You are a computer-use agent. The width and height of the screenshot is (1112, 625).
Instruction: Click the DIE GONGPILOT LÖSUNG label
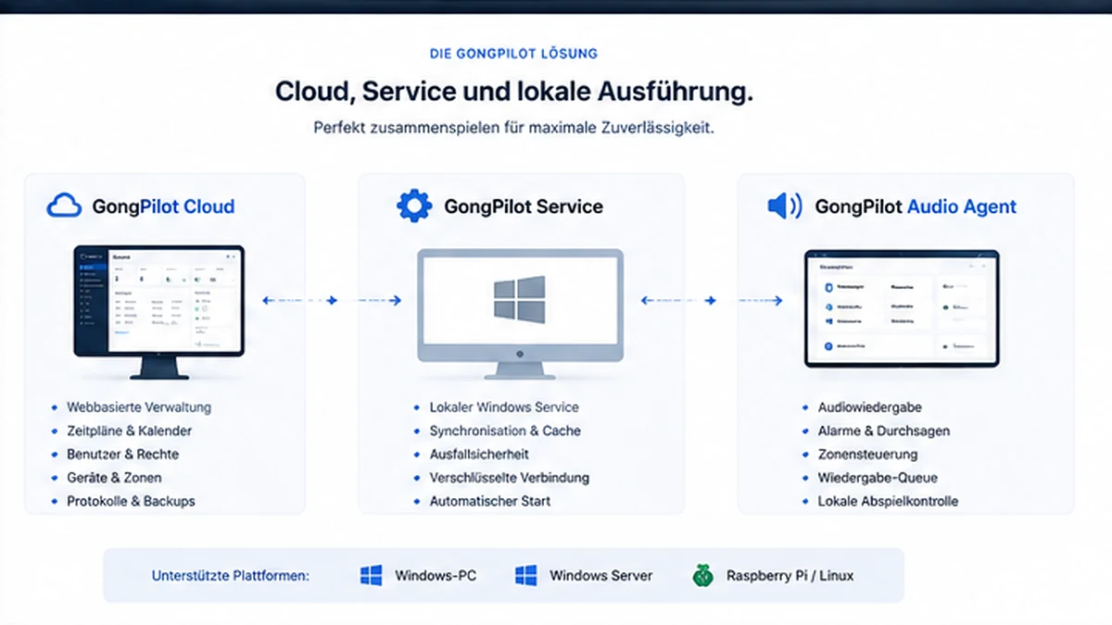point(514,54)
